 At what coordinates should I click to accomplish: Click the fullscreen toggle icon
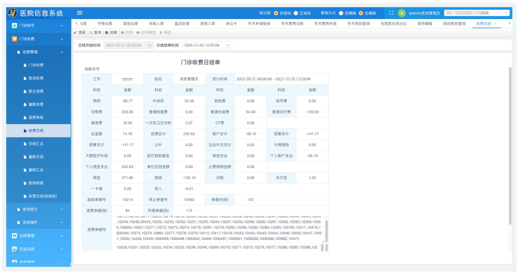click(391, 13)
